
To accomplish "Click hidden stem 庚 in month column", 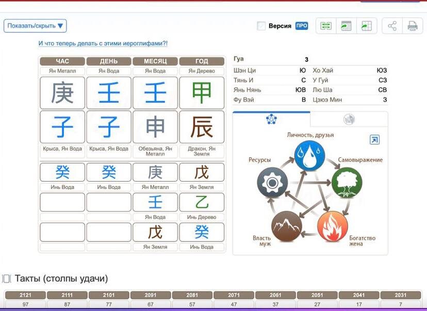I will [x=155, y=172].
